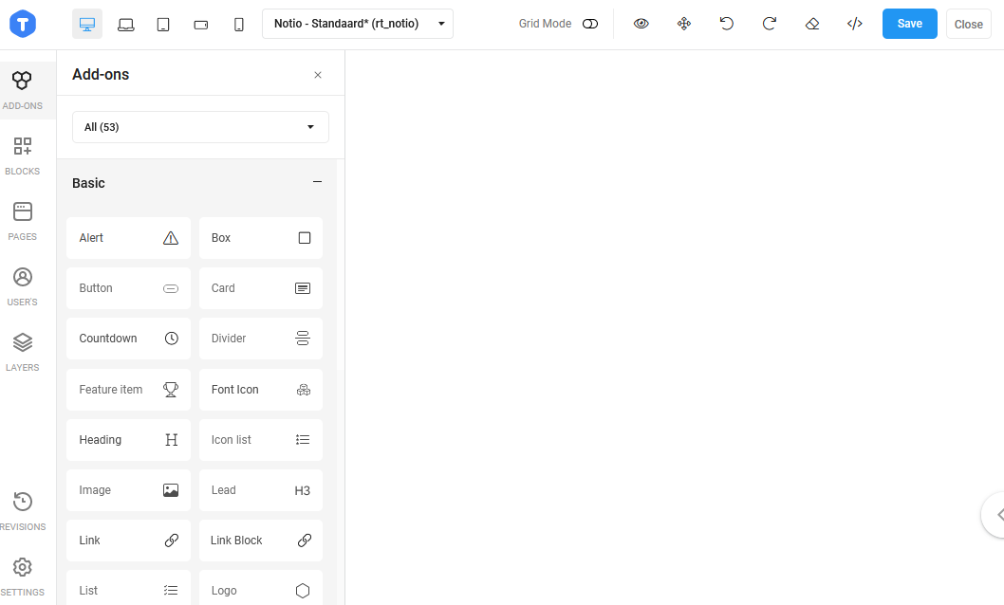Click the Close button in top bar
Screen dimensions: 1004x605
[x=968, y=25]
